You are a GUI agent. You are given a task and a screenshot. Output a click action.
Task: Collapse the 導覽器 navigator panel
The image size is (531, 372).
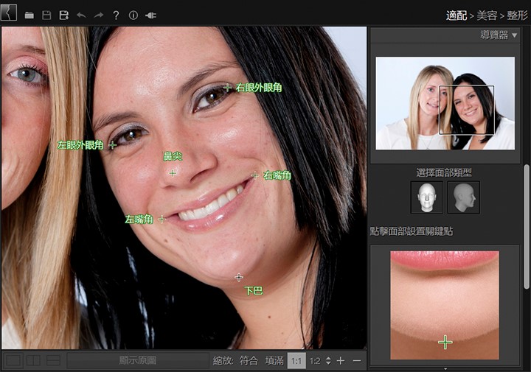[514, 35]
